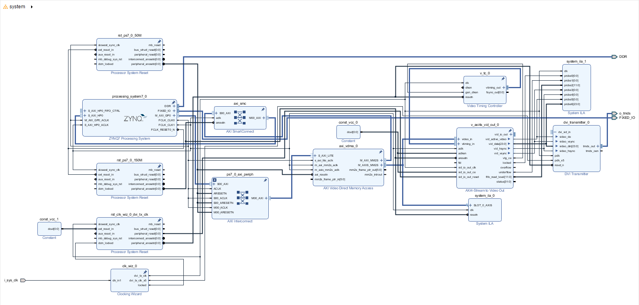Click FCLK_RESET0_N pin on processing_system7_0

pyautogui.click(x=163, y=129)
